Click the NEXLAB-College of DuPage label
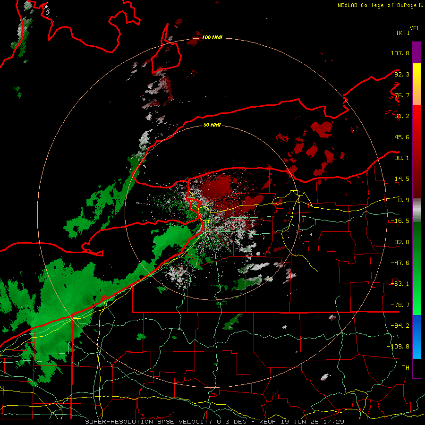The width and height of the screenshot is (425, 425). click(x=380, y=5)
